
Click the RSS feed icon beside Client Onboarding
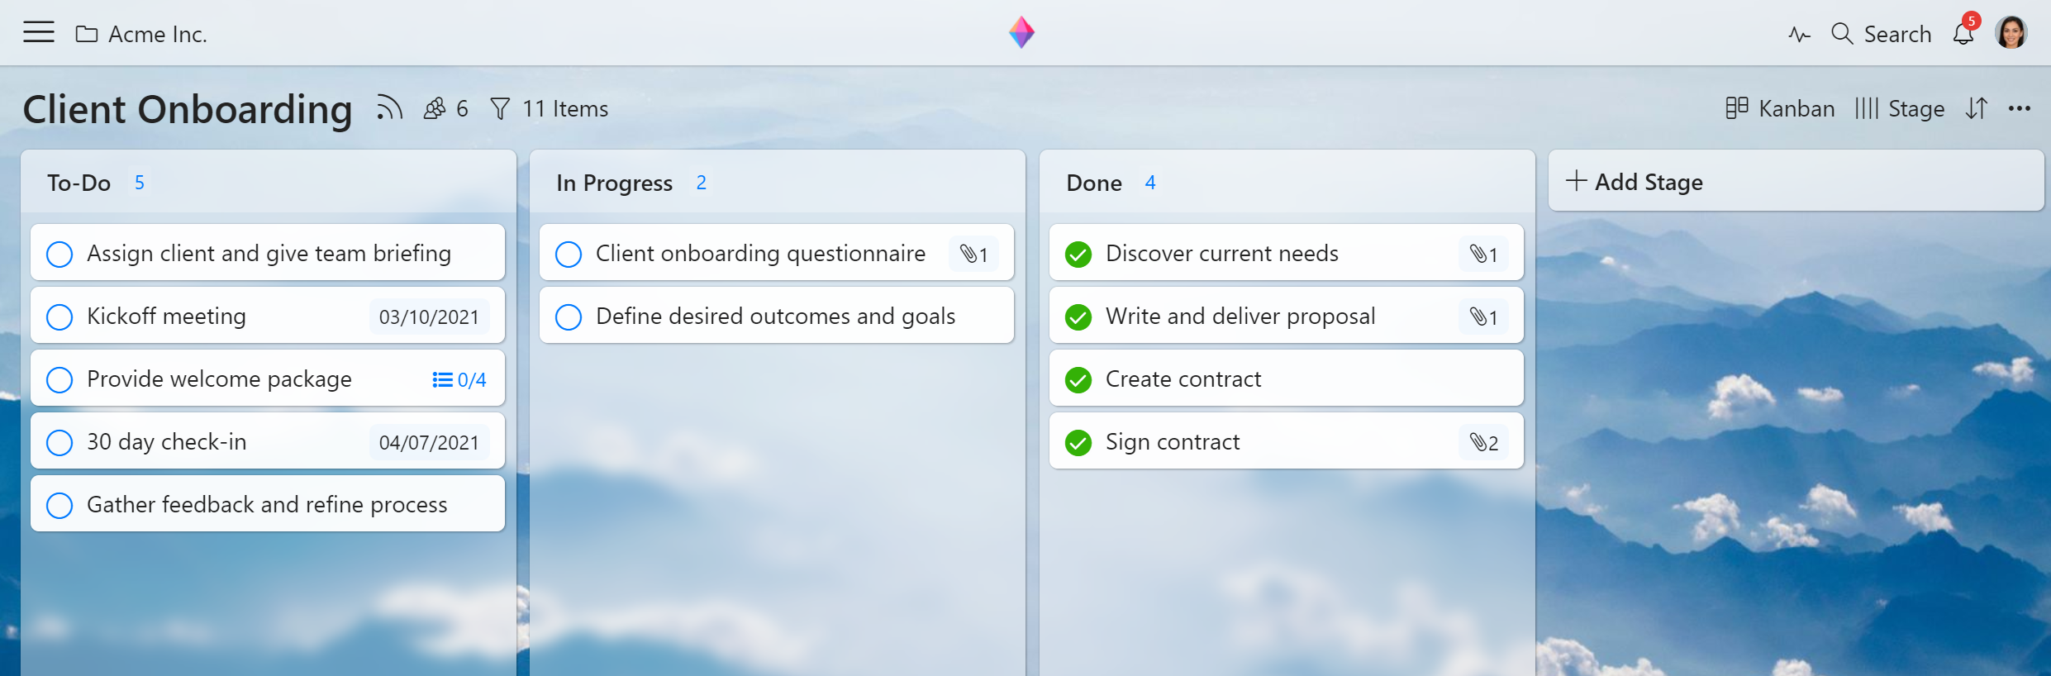coord(389,108)
